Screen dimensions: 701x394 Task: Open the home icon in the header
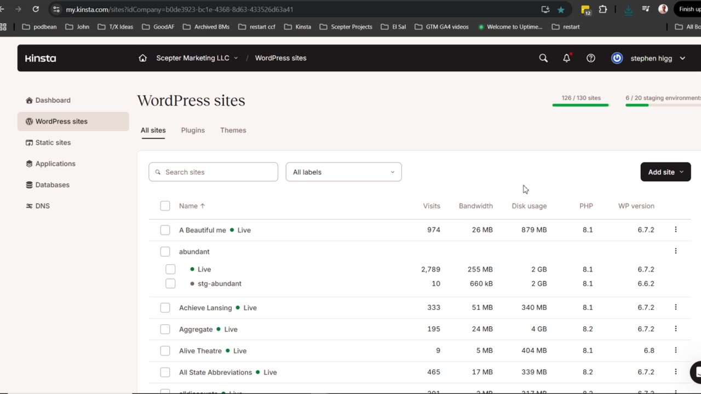142,58
